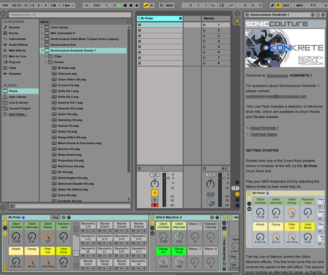Image resolution: width=328 pixels, height=275 pixels.
Task: Click the Stop button in the transport
Action: coord(125,6)
